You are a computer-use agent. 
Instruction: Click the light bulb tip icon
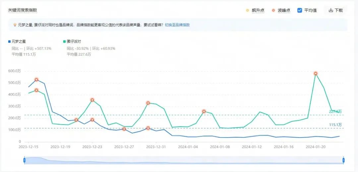coord(15,25)
